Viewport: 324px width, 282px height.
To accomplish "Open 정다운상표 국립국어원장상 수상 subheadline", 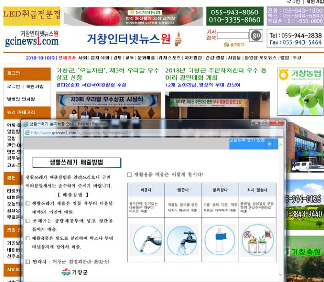I will (91, 85).
